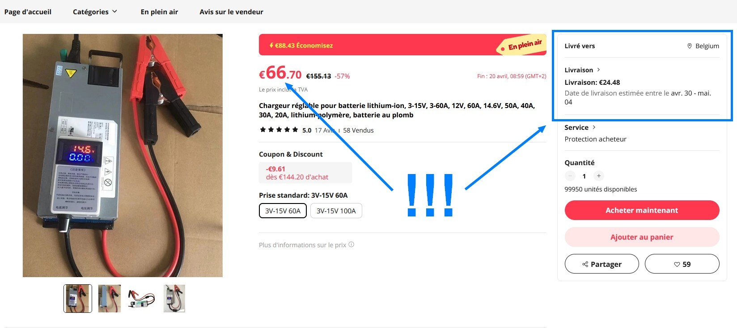This screenshot has height=328, width=737.
Task: Go to Page d'accueil
Action: [28, 12]
